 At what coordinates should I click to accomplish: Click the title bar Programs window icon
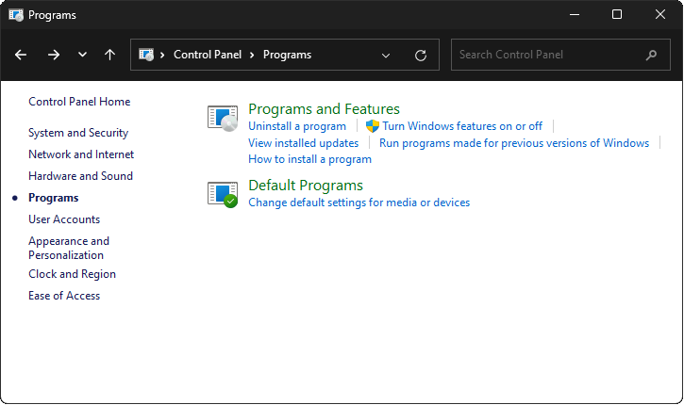pyautogui.click(x=16, y=15)
